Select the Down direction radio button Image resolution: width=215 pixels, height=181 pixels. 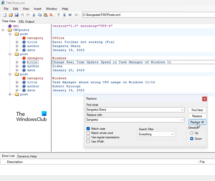tap(192, 139)
